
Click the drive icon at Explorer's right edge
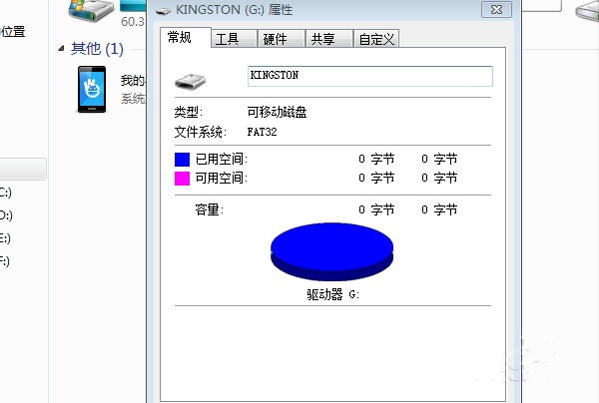click(588, 11)
